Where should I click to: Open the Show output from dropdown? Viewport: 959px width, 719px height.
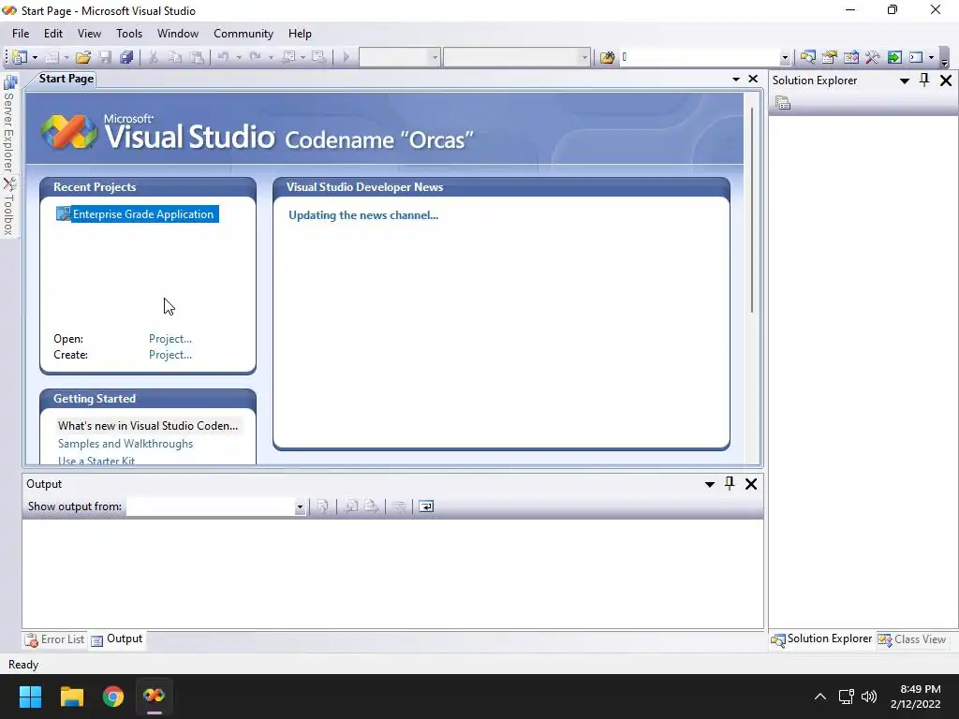pyautogui.click(x=300, y=506)
